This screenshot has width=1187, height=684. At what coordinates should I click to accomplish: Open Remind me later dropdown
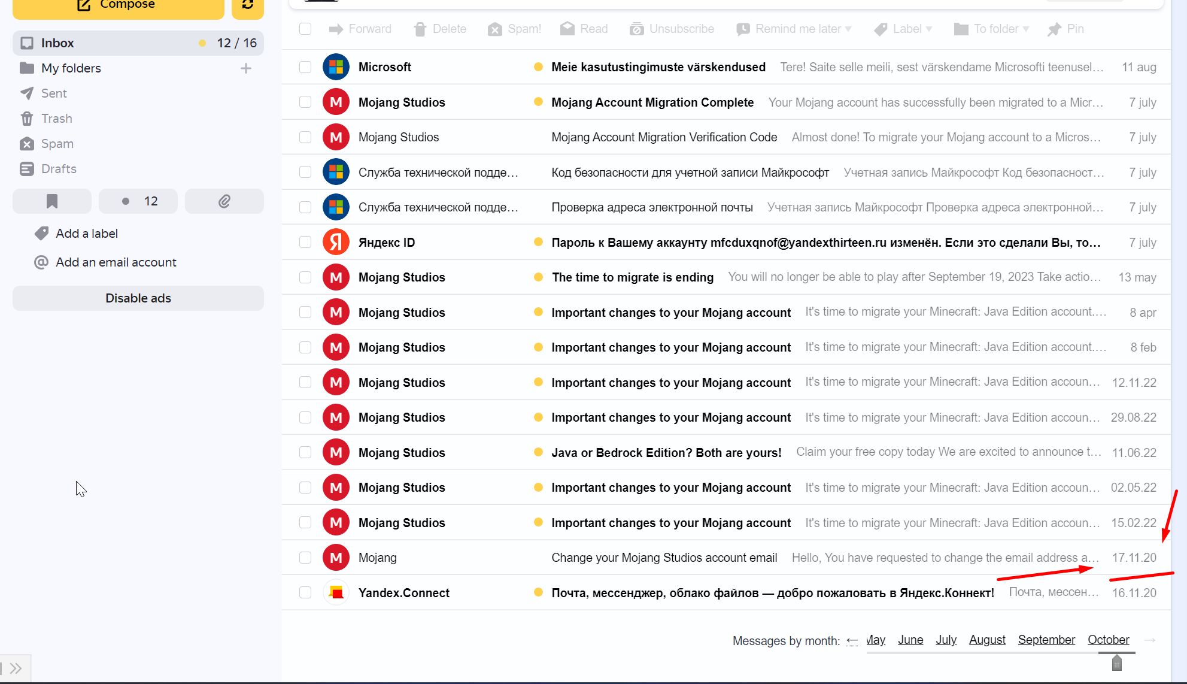(x=794, y=29)
